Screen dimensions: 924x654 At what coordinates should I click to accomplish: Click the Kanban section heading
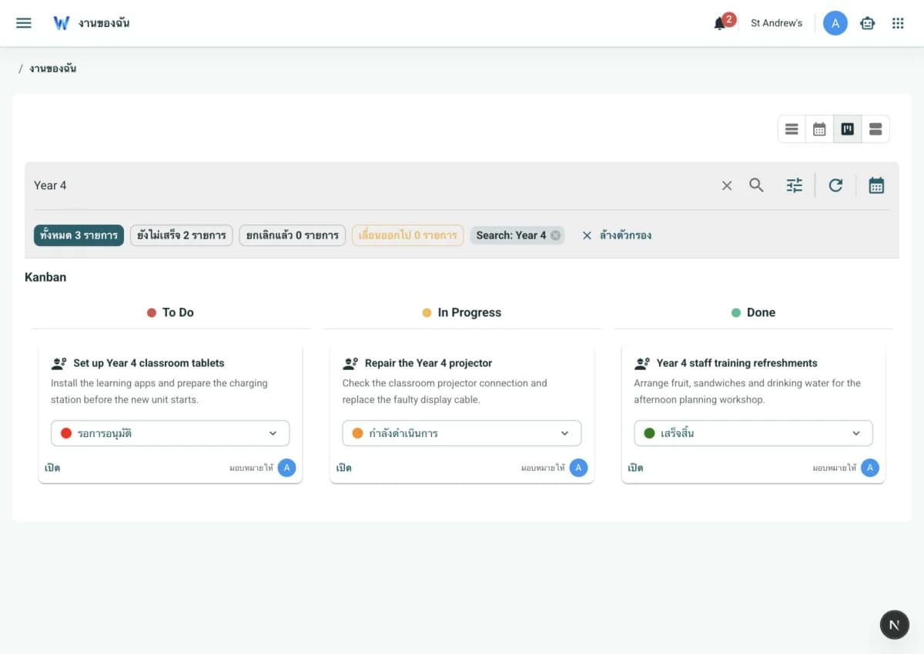[45, 277]
